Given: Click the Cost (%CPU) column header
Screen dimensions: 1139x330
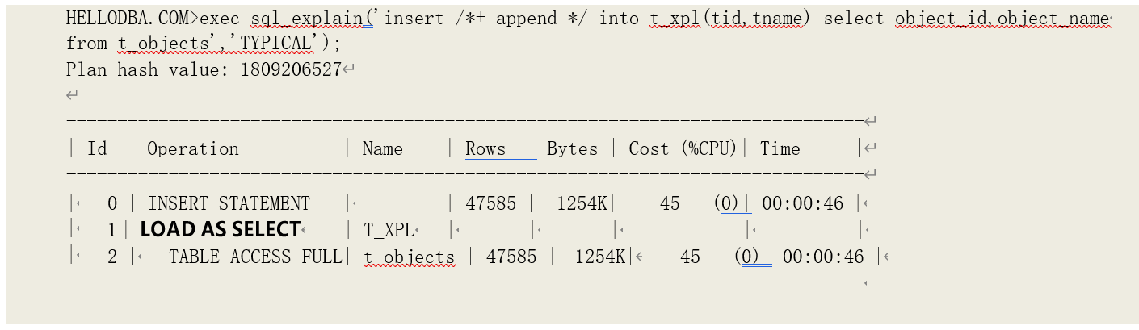Looking at the screenshot, I should 683,149.
